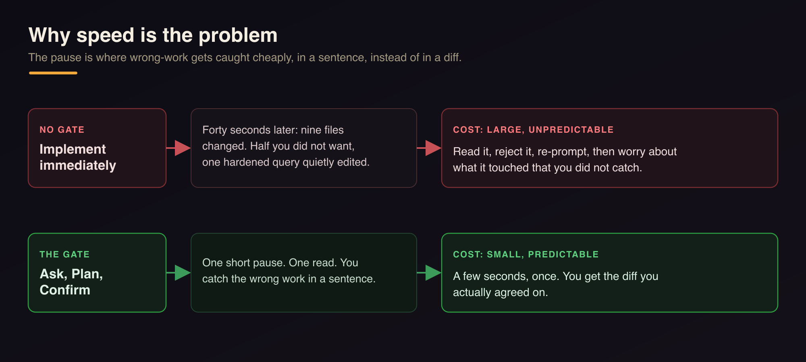This screenshot has height=362, width=806.
Task: Click the 'One short pause' description box
Action: click(x=304, y=273)
